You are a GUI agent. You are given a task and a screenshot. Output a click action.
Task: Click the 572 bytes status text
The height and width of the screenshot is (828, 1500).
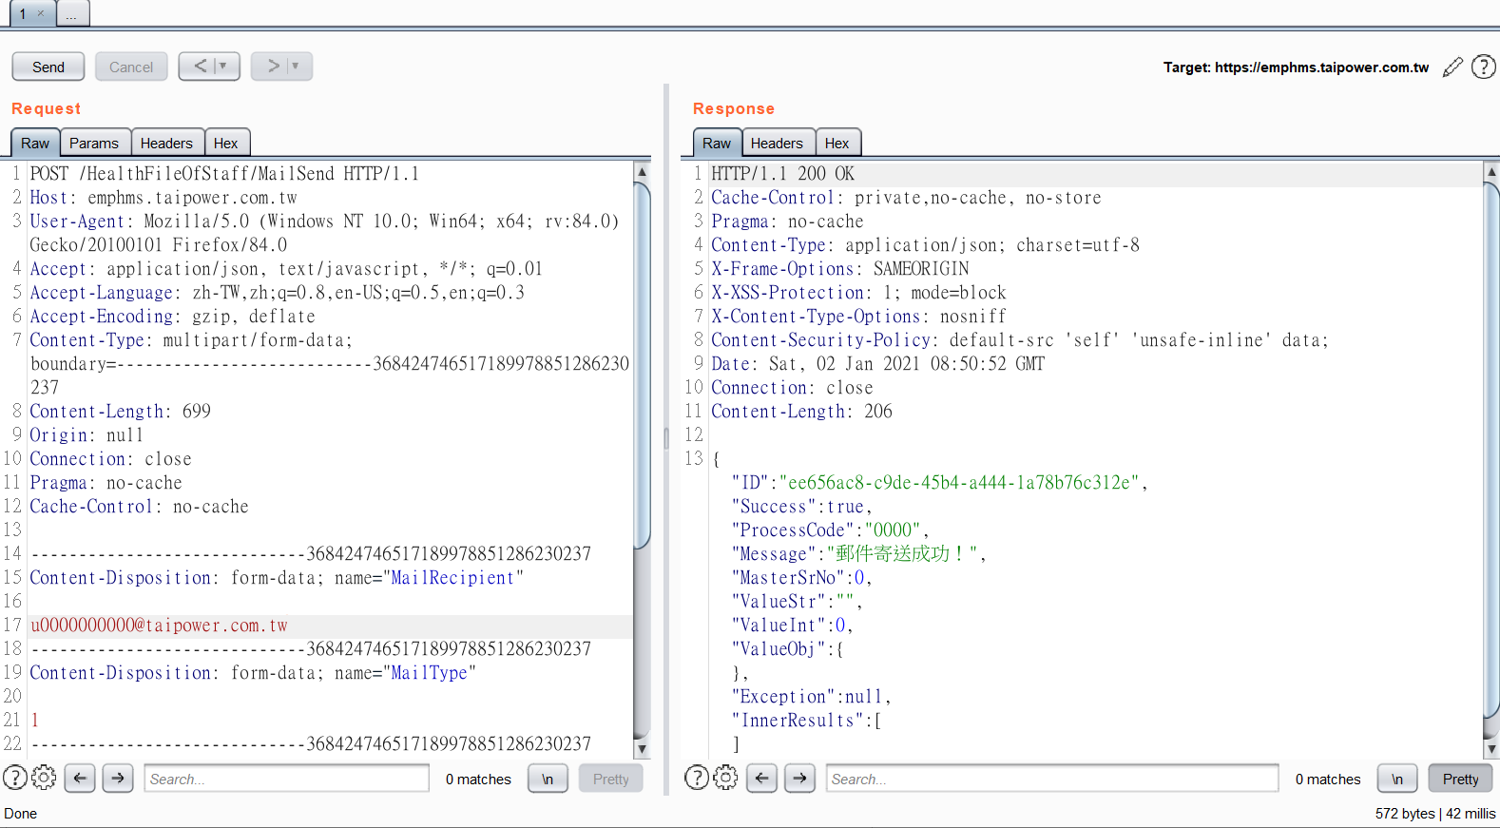point(1405,814)
